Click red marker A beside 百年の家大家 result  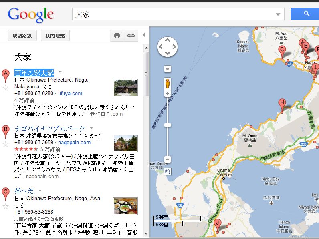click(6, 76)
